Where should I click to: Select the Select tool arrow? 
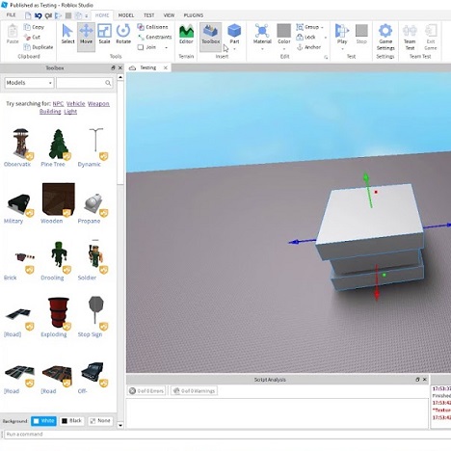pyautogui.click(x=67, y=35)
